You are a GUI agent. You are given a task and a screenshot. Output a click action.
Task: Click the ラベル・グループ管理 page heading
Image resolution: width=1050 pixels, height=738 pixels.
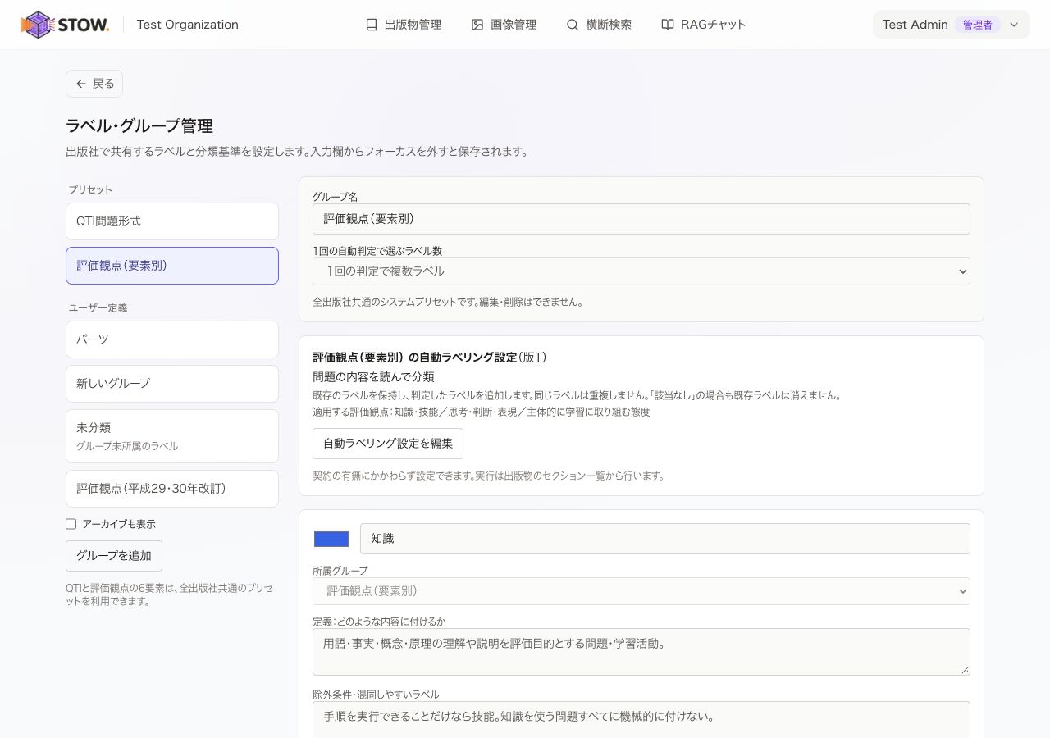(139, 126)
